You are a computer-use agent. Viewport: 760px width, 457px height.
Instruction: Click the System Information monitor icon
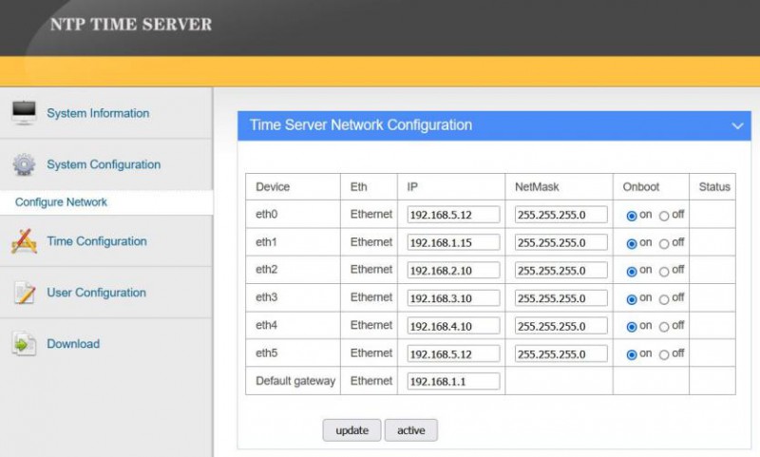click(24, 113)
